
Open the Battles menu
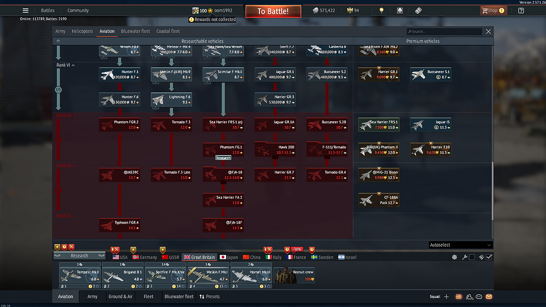48,10
